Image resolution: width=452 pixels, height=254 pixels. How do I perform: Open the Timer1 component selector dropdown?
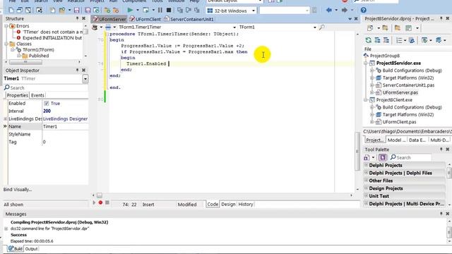85,78
